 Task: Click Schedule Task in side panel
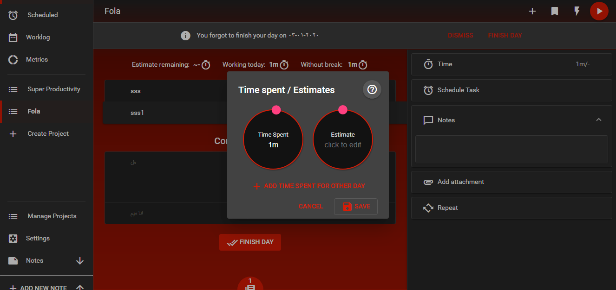point(511,90)
